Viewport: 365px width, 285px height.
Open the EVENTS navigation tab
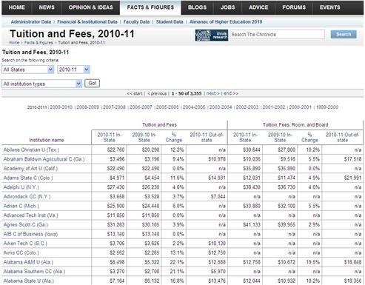pos(329,7)
